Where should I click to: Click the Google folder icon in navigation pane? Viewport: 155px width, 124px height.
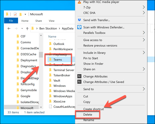tap(18, 96)
